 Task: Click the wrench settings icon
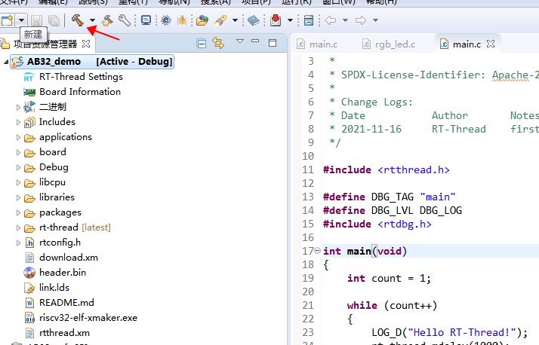(x=124, y=20)
